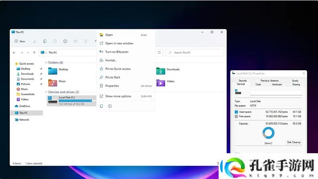Select Quick access in sidebar
This screenshot has width=318, height=179.
[24, 64]
